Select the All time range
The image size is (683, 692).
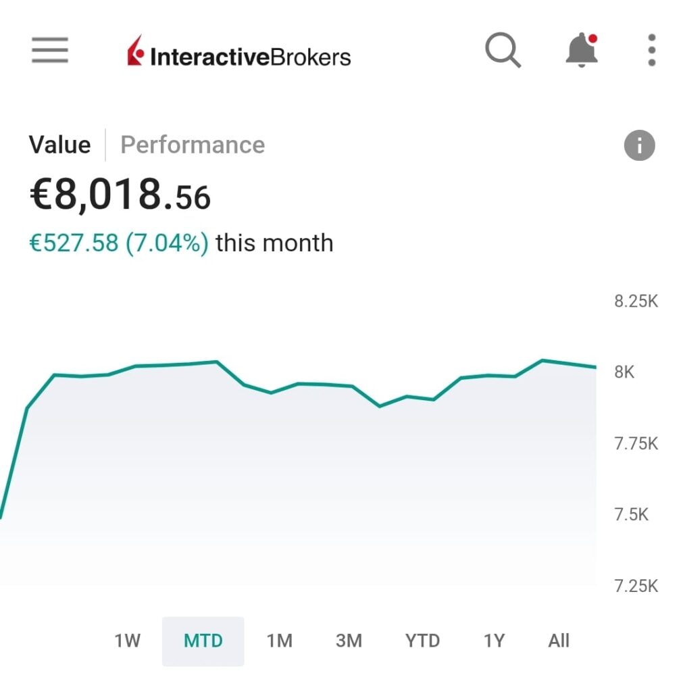coord(559,641)
